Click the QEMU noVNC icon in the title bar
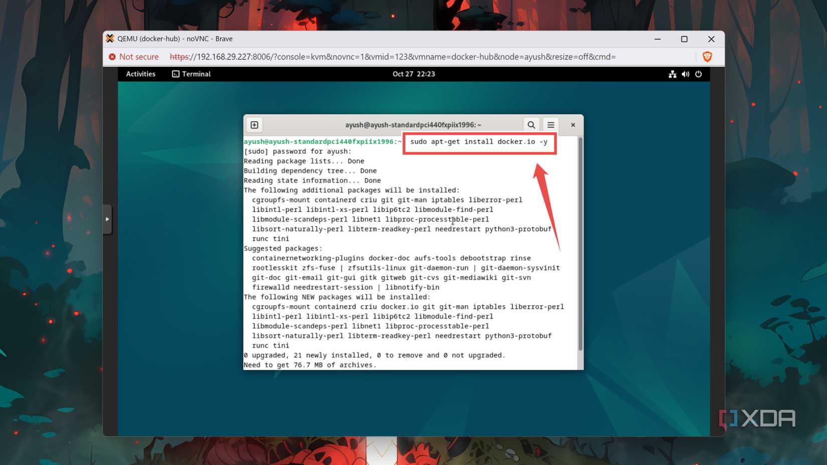The image size is (827, 465). [x=109, y=39]
